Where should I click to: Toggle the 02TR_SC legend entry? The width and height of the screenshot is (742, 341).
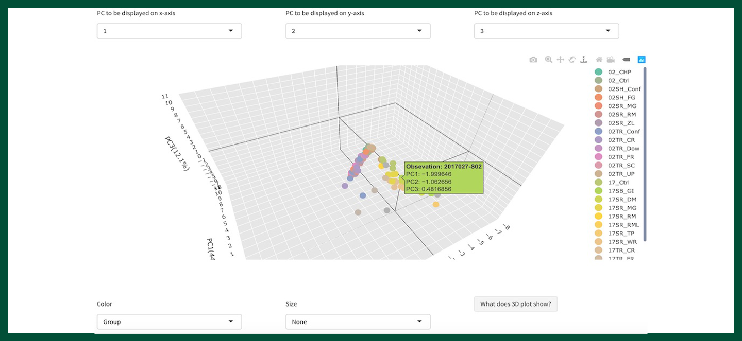point(616,165)
